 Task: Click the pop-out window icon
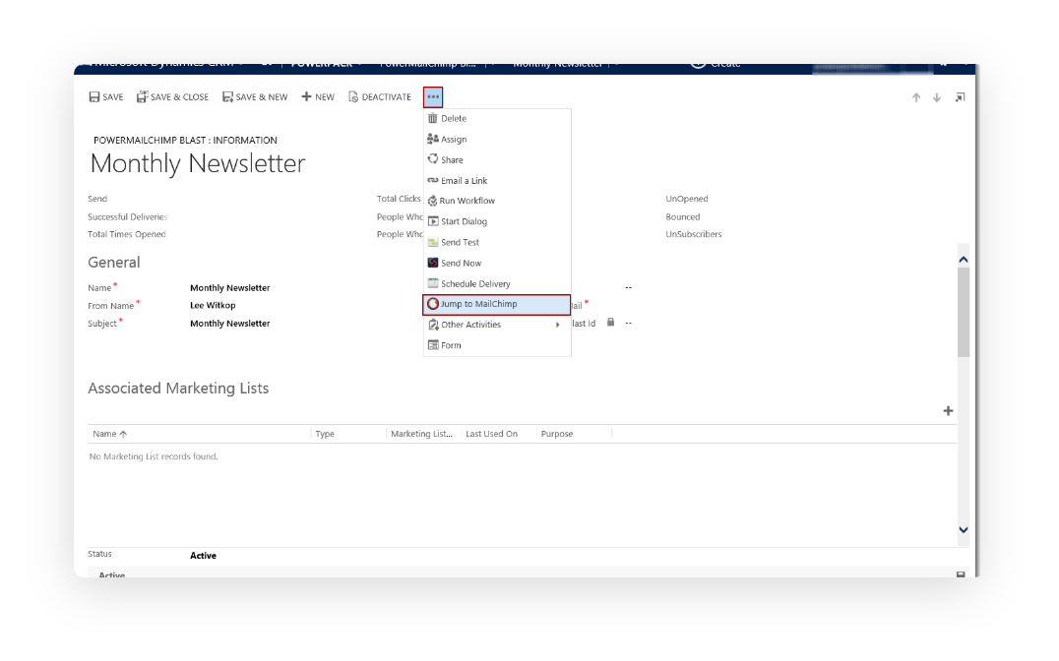(x=960, y=98)
